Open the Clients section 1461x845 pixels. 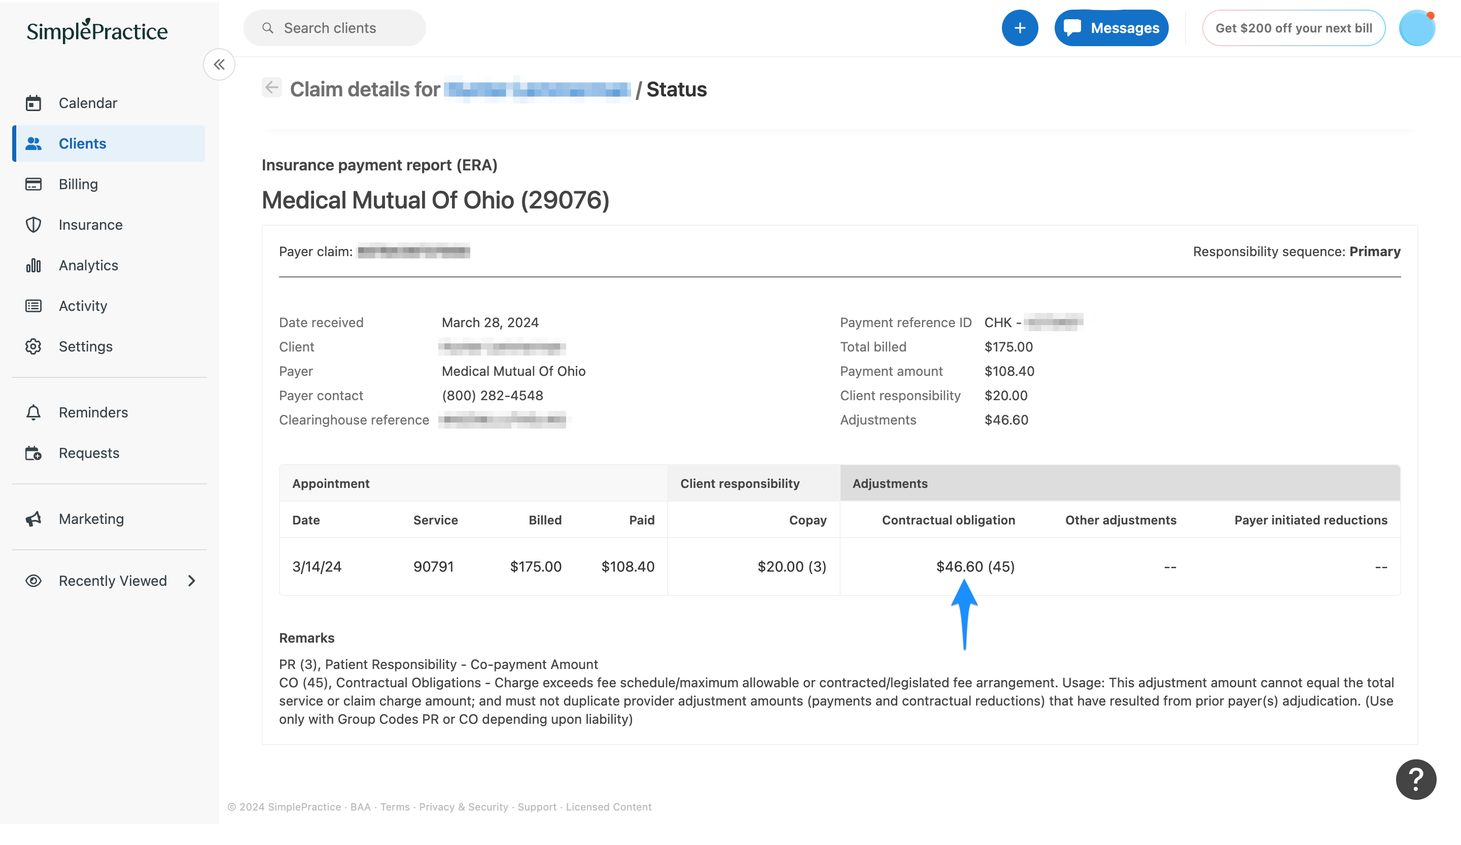coord(109,144)
